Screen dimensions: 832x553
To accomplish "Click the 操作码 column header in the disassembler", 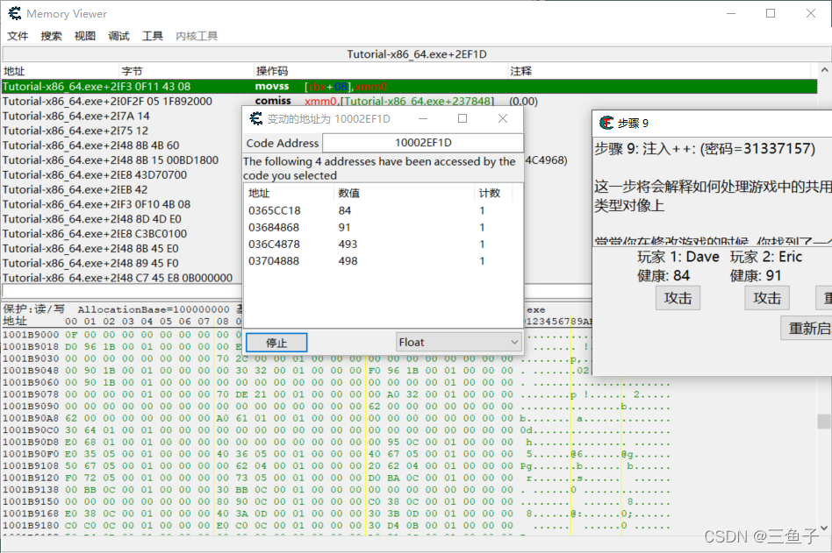I will (x=380, y=71).
